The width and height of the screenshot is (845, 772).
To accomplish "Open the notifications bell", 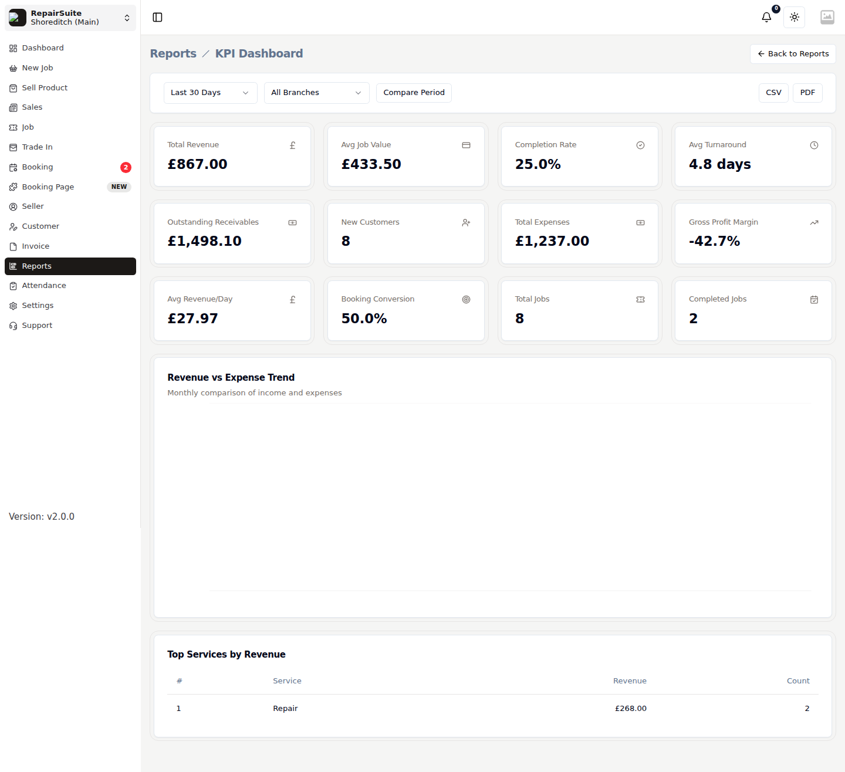I will pyautogui.click(x=766, y=17).
